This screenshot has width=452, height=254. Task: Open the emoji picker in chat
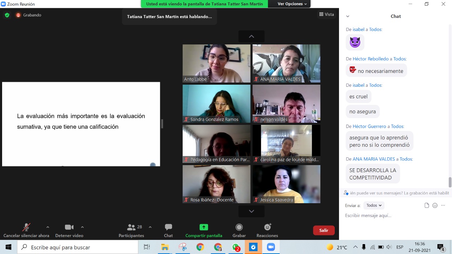(435, 205)
